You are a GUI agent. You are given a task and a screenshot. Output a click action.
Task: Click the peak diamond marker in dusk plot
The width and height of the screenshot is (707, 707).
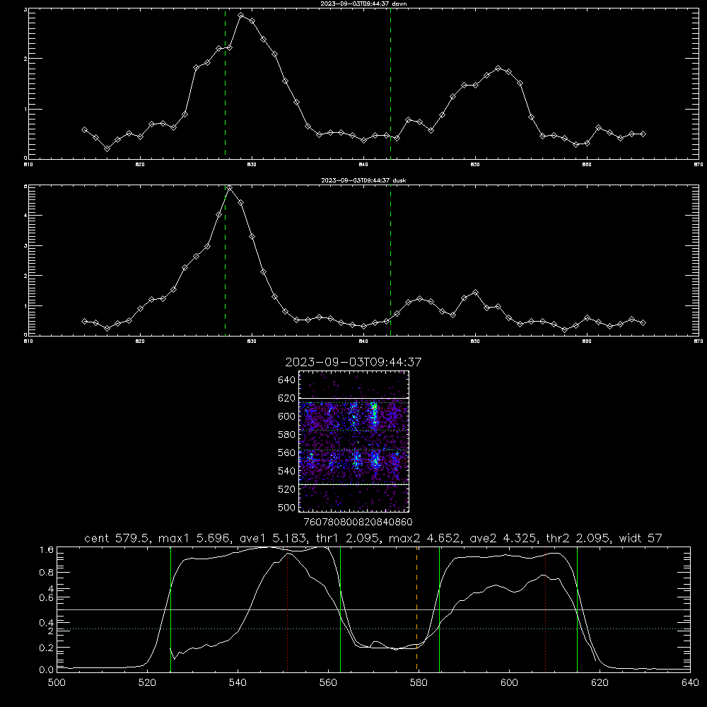(x=230, y=188)
